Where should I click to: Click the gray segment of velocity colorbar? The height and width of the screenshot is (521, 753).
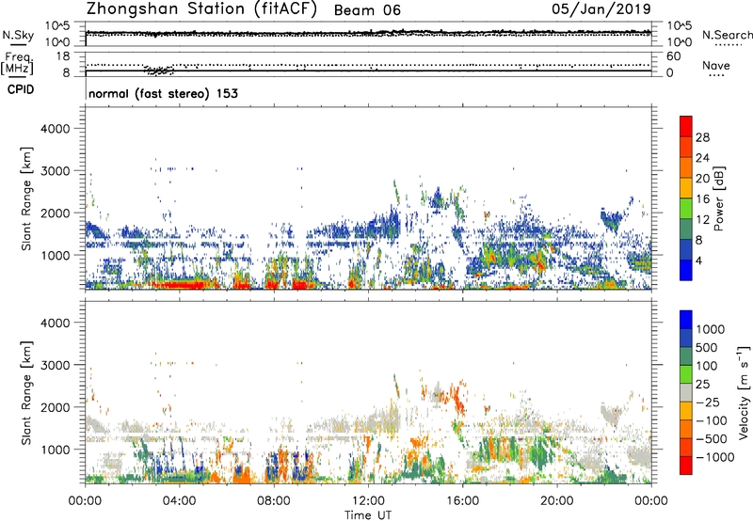[686, 392]
